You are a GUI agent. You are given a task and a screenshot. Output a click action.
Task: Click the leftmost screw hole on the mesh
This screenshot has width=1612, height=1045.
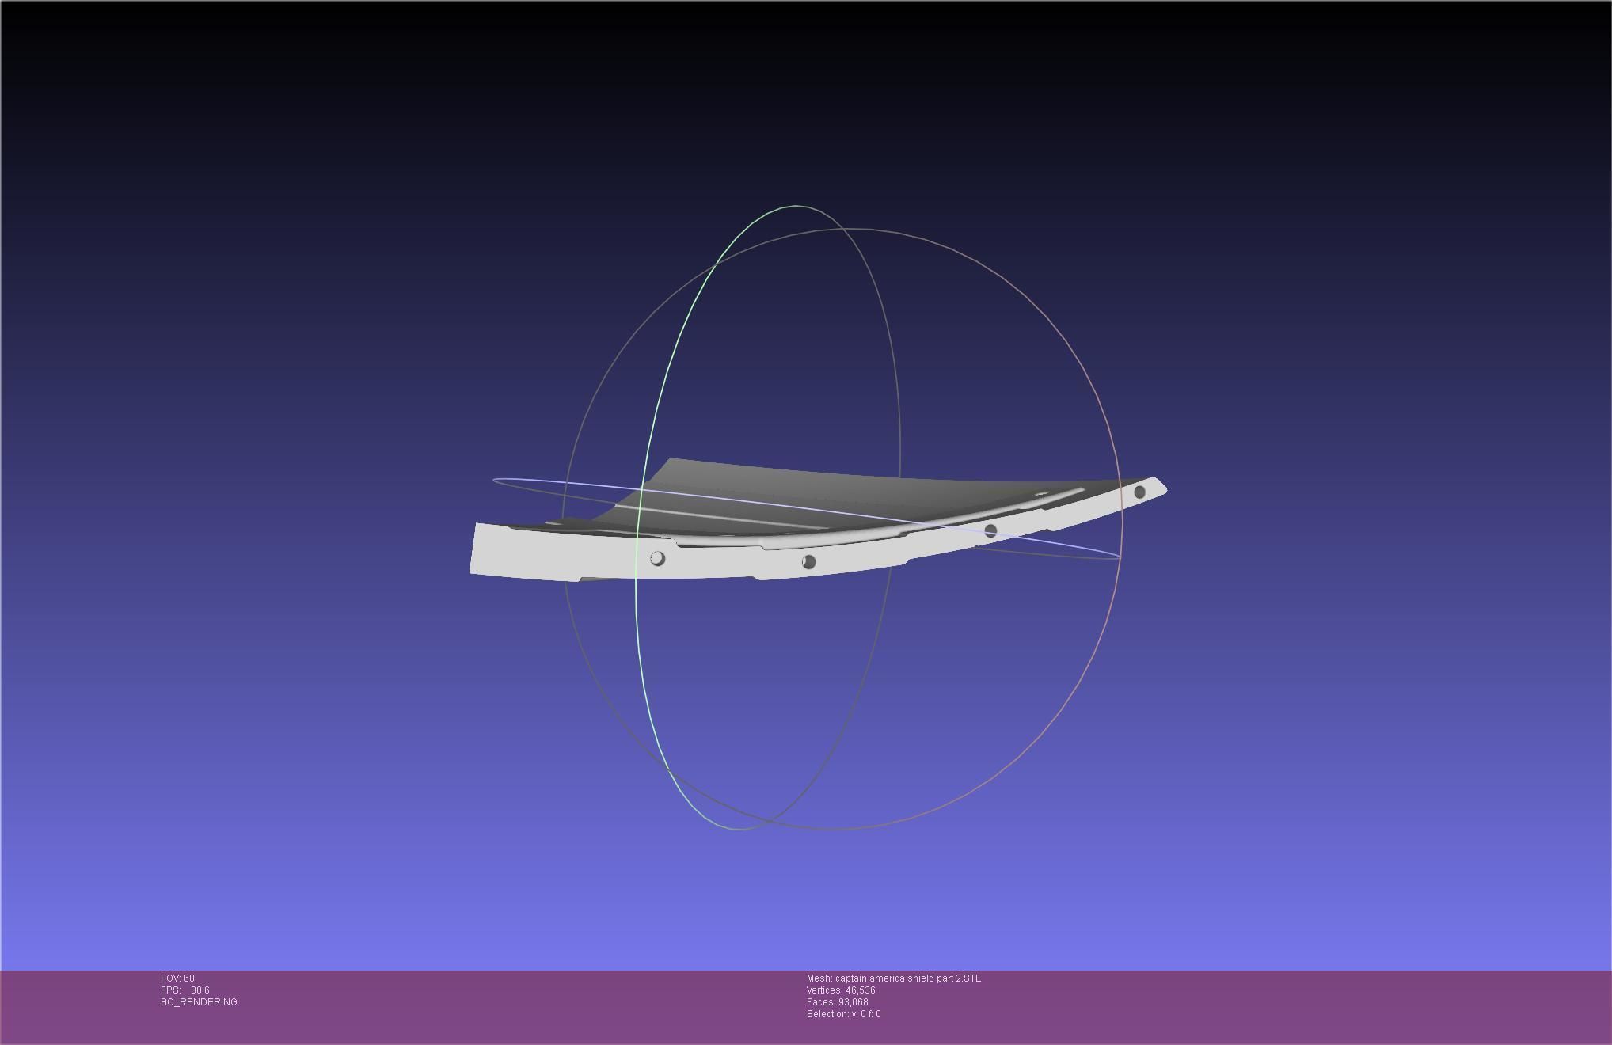click(657, 559)
